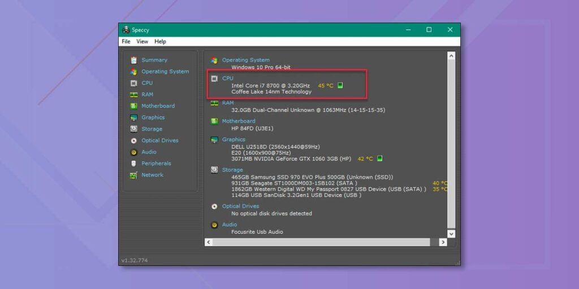This screenshot has height=289, width=579.
Task: Open the Storage heading link in summary
Action: pyautogui.click(x=232, y=170)
